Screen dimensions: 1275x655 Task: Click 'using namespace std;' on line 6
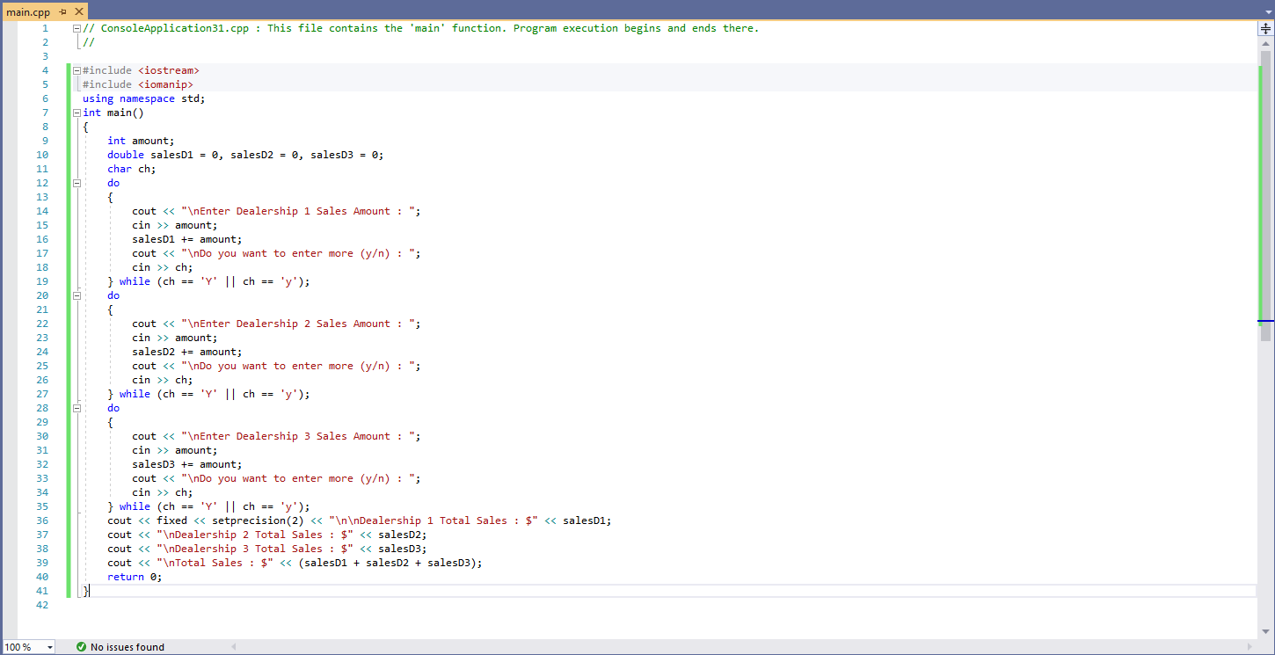143,98
